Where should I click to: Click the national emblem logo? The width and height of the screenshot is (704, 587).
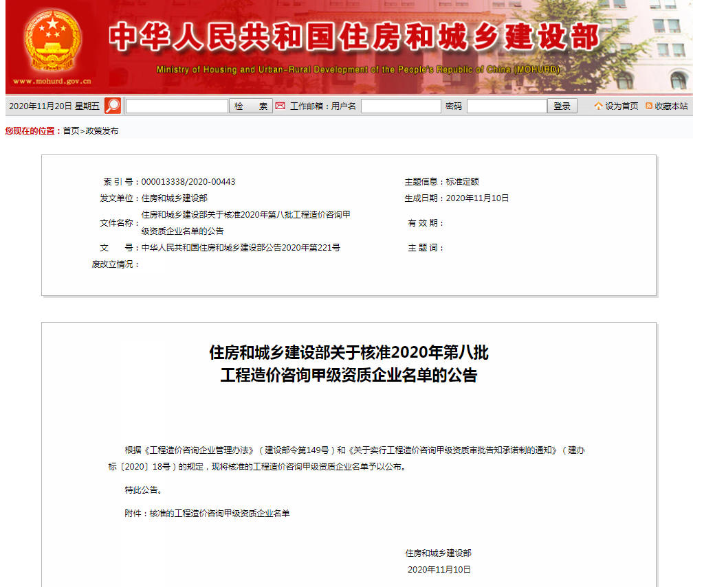52,41
